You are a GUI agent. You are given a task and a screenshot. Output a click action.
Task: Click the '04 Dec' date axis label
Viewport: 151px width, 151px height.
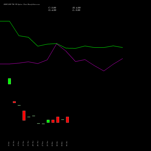pyautogui.click(x=67, y=143)
